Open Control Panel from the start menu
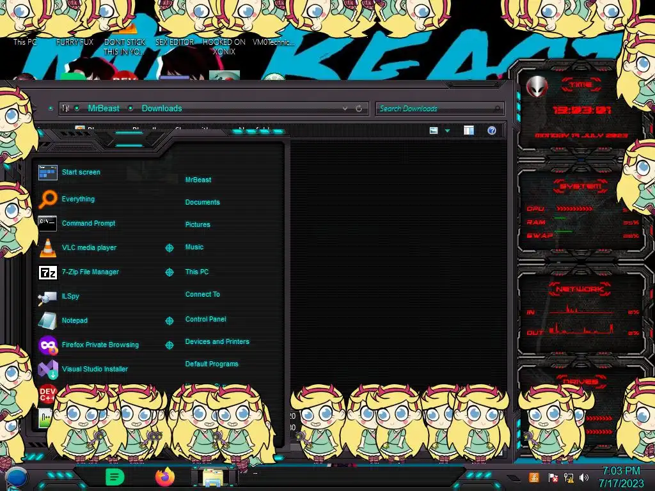This screenshot has width=655, height=491. pyautogui.click(x=205, y=319)
